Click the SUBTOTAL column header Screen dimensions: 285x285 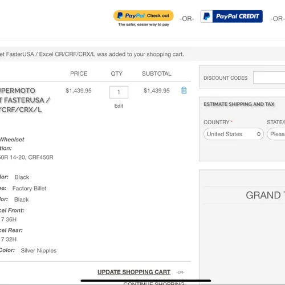click(157, 74)
